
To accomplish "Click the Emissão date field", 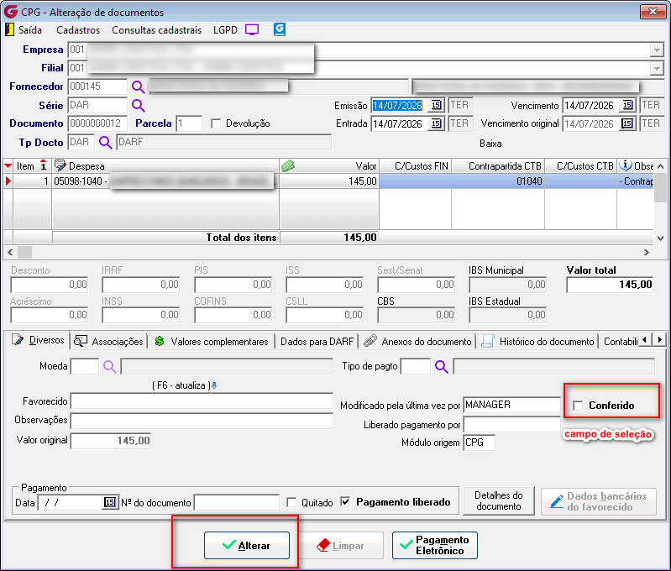I will pos(400,105).
